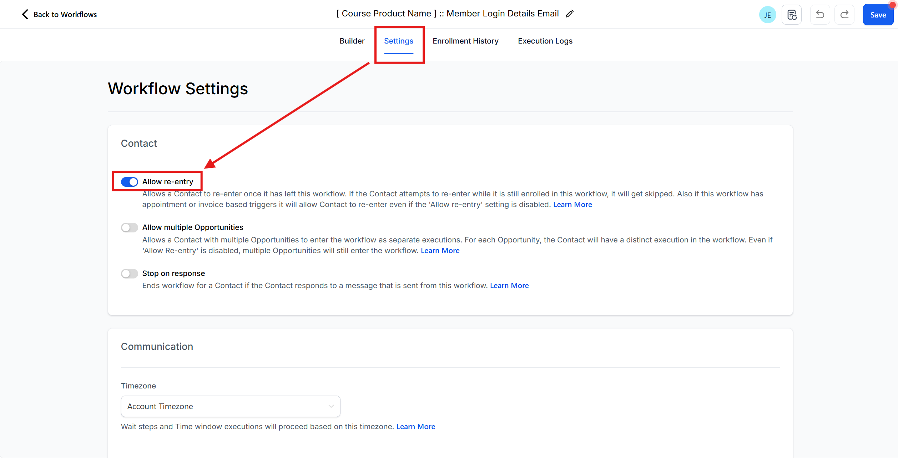Click the redo arrow icon
Screen dimensions: 898x462
coord(844,15)
